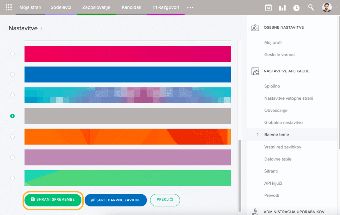Open the bar chart reports icon

282,8
